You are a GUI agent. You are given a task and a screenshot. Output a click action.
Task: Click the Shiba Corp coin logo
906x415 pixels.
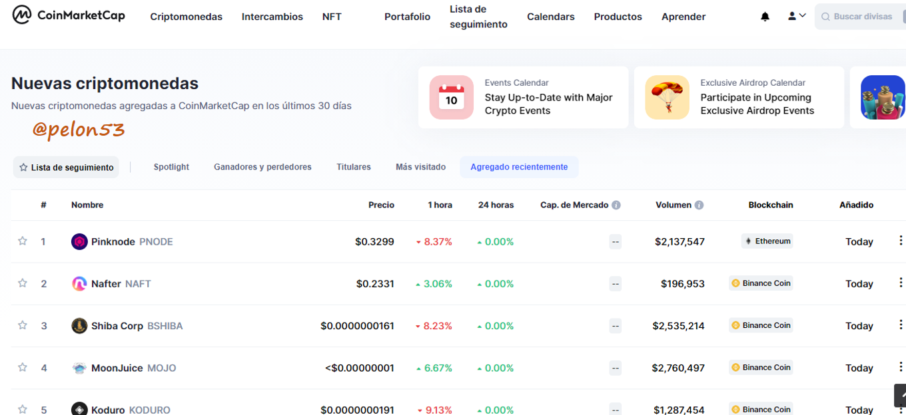tap(79, 326)
